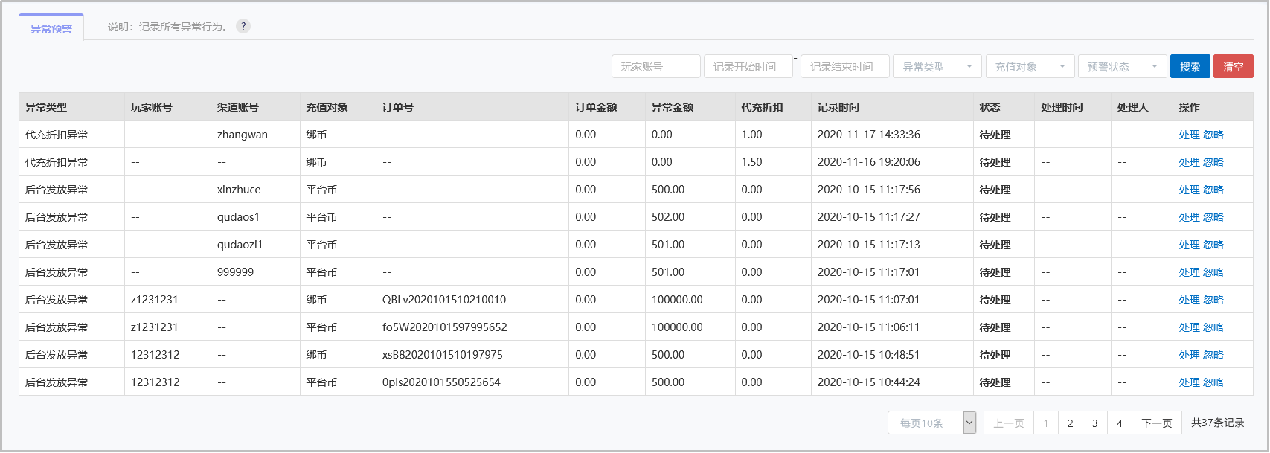Click 忽略 in the qudaozi1 row
Image resolution: width=1270 pixels, height=453 pixels.
click(x=1213, y=245)
